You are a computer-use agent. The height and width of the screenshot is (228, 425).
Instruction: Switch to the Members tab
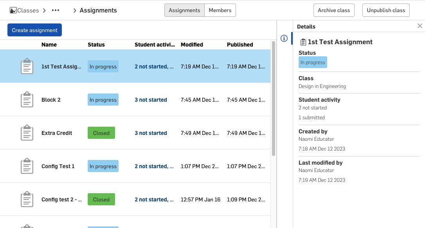click(x=220, y=10)
